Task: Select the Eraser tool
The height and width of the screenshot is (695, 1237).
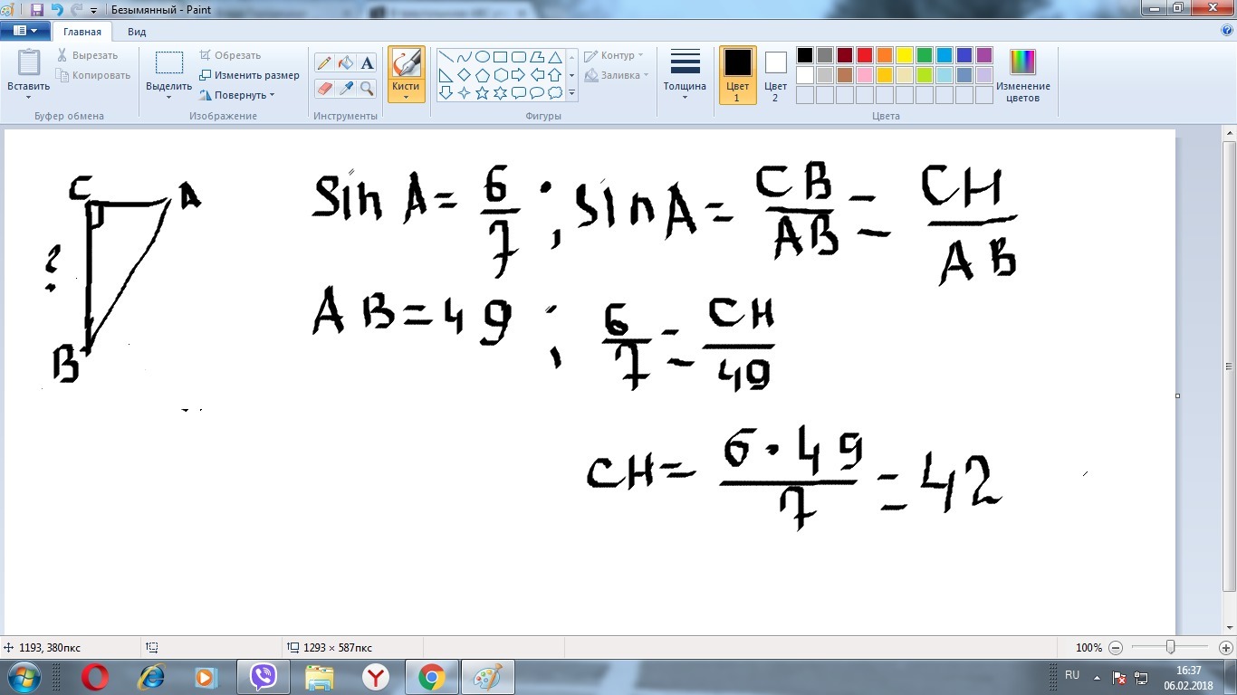Action: pyautogui.click(x=323, y=88)
